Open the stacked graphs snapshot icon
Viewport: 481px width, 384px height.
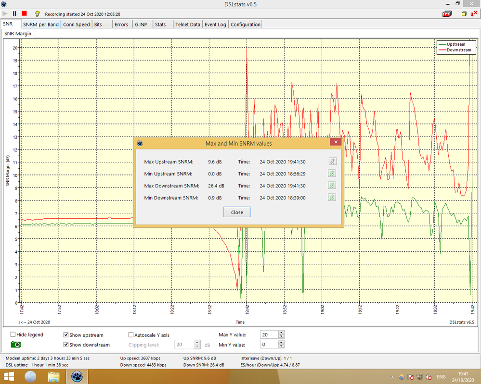pyautogui.click(x=447, y=14)
